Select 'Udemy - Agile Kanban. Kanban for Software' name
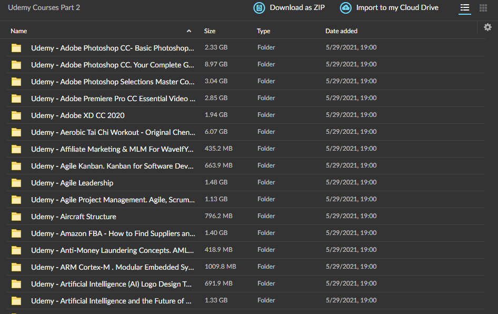The width and height of the screenshot is (498, 314). tap(112, 166)
